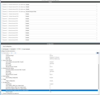
Task: Open Channel 6 mode dropdown
Action: pos(61,26)
